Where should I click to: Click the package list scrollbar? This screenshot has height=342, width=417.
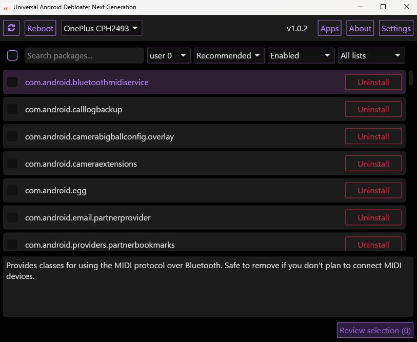[410, 79]
